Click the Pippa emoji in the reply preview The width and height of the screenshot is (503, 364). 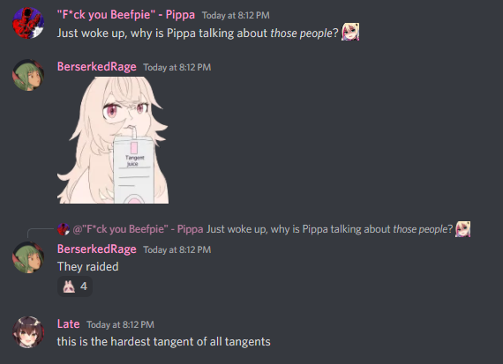point(462,229)
